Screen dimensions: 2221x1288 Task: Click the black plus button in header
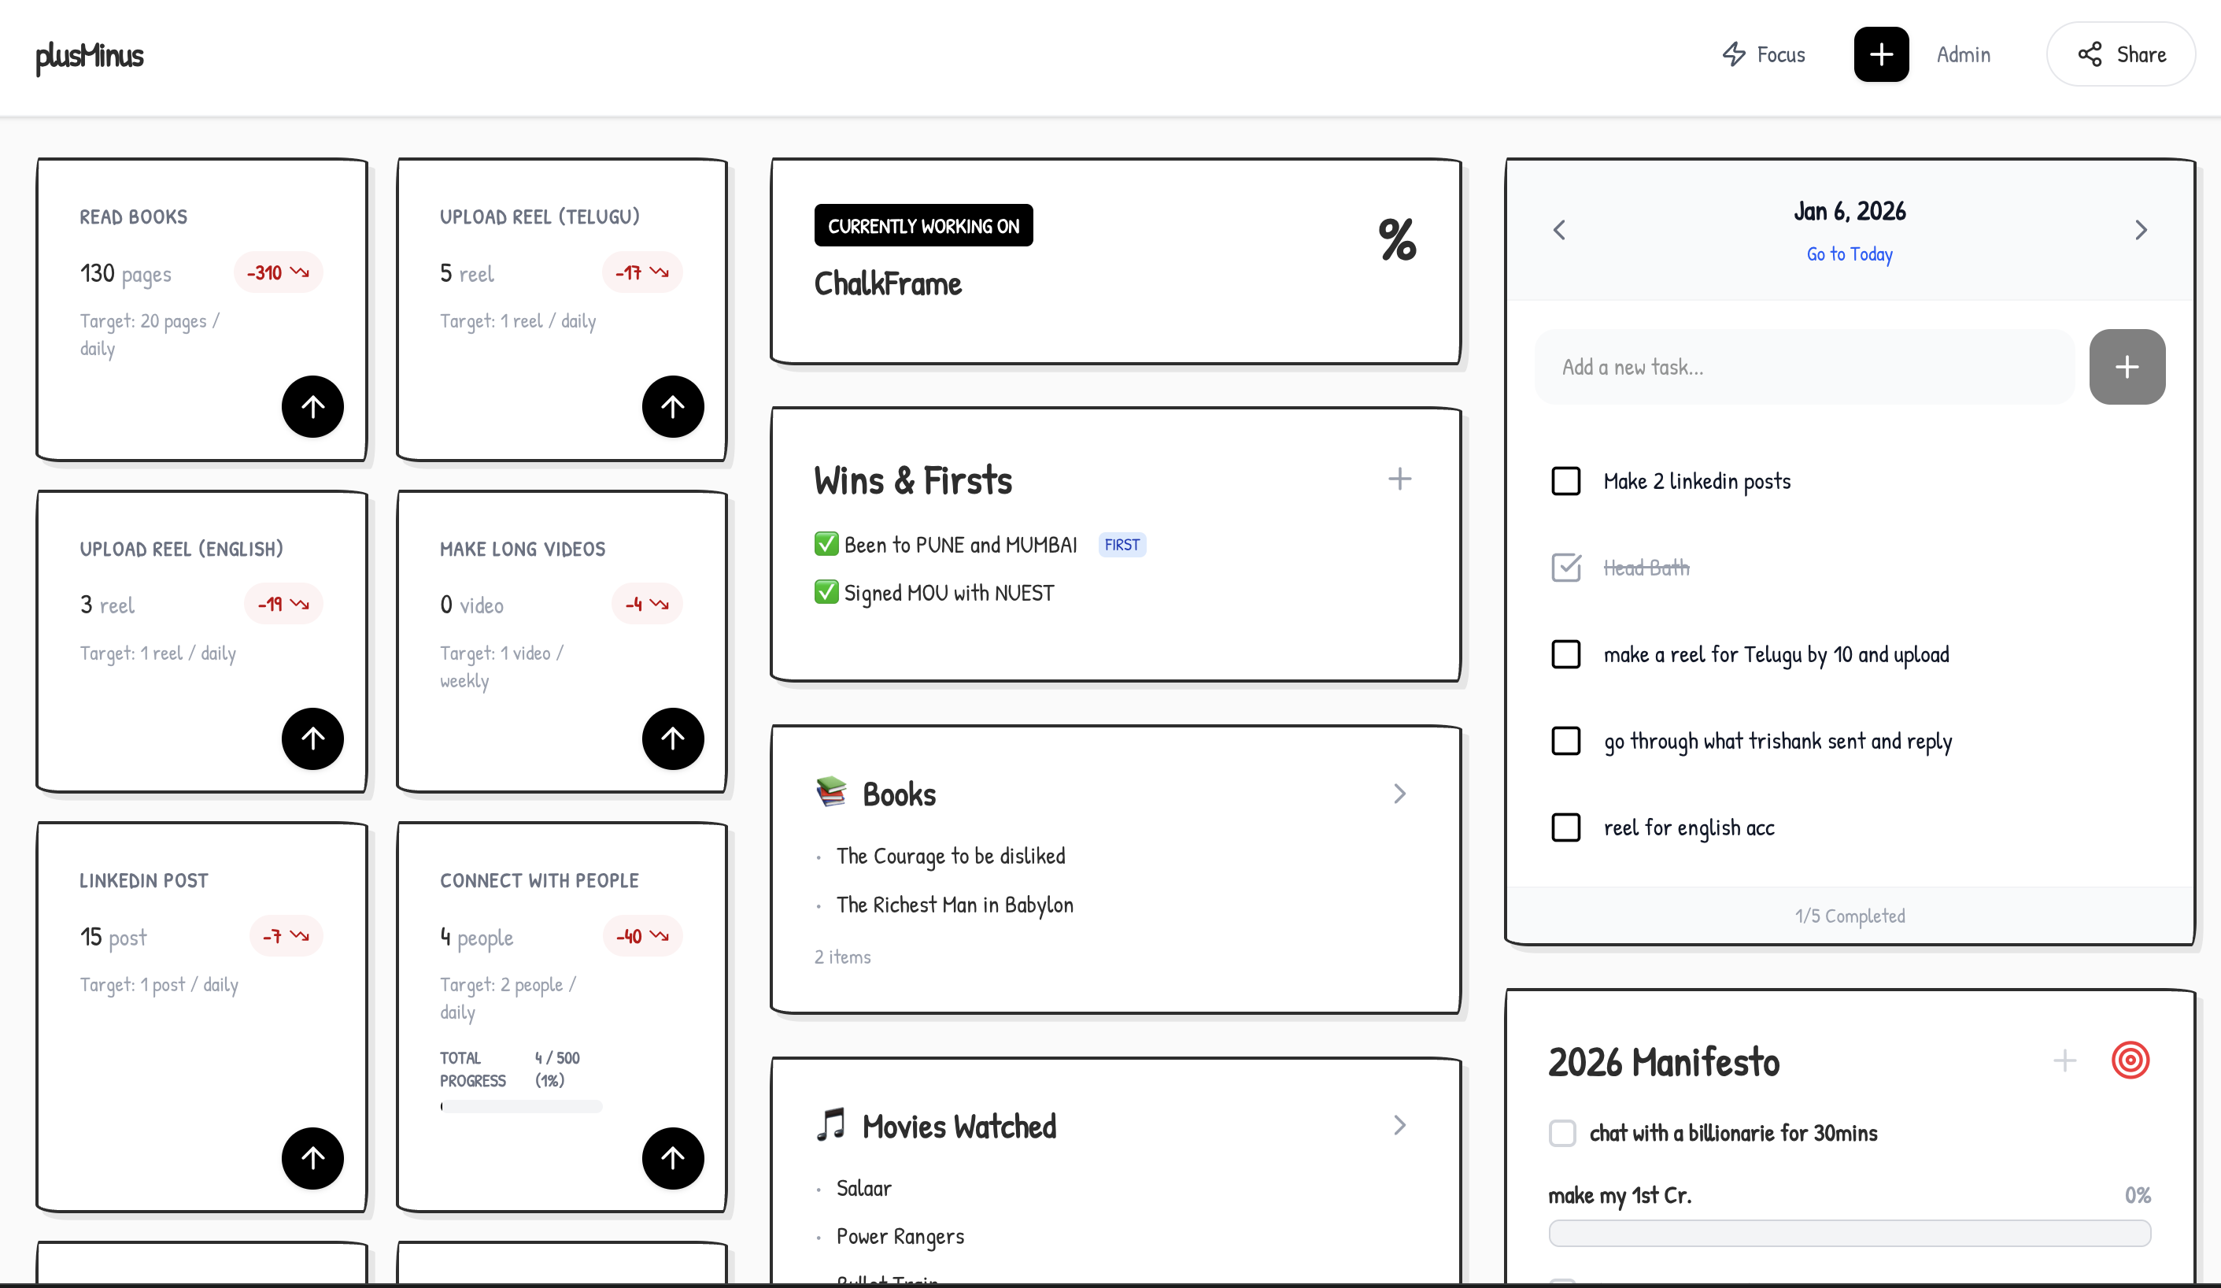pyautogui.click(x=1881, y=54)
